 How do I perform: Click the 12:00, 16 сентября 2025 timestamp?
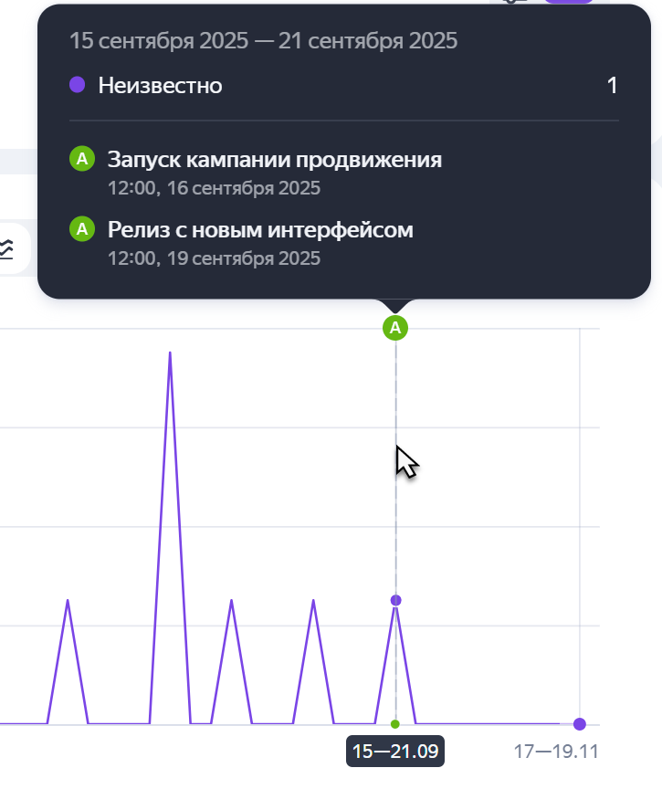click(x=214, y=188)
